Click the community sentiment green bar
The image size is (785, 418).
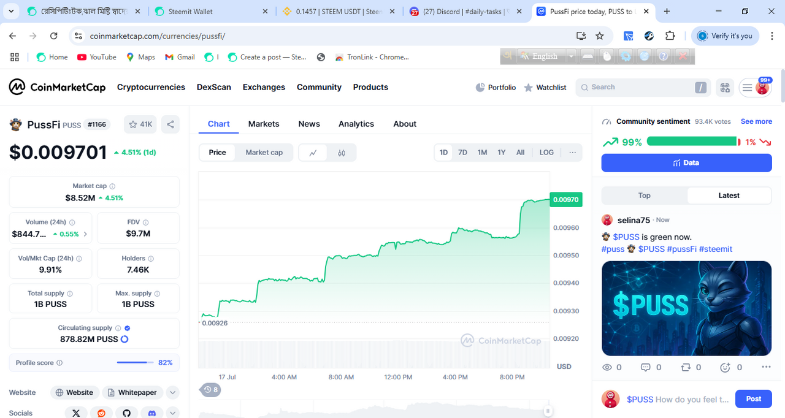[x=691, y=142]
